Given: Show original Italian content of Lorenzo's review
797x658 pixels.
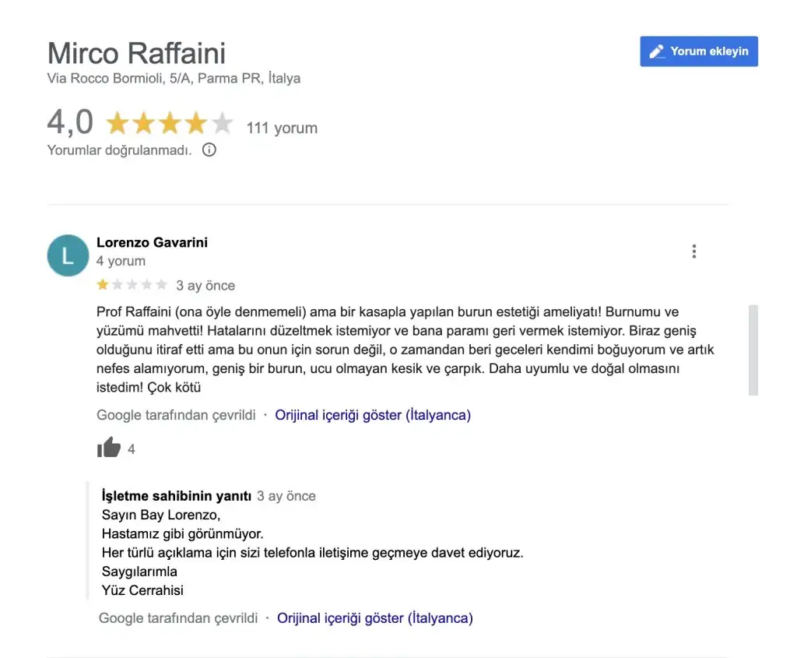Looking at the screenshot, I should point(373,415).
